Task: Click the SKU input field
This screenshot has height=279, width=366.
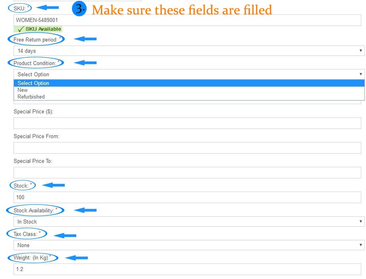Action: click(x=187, y=20)
